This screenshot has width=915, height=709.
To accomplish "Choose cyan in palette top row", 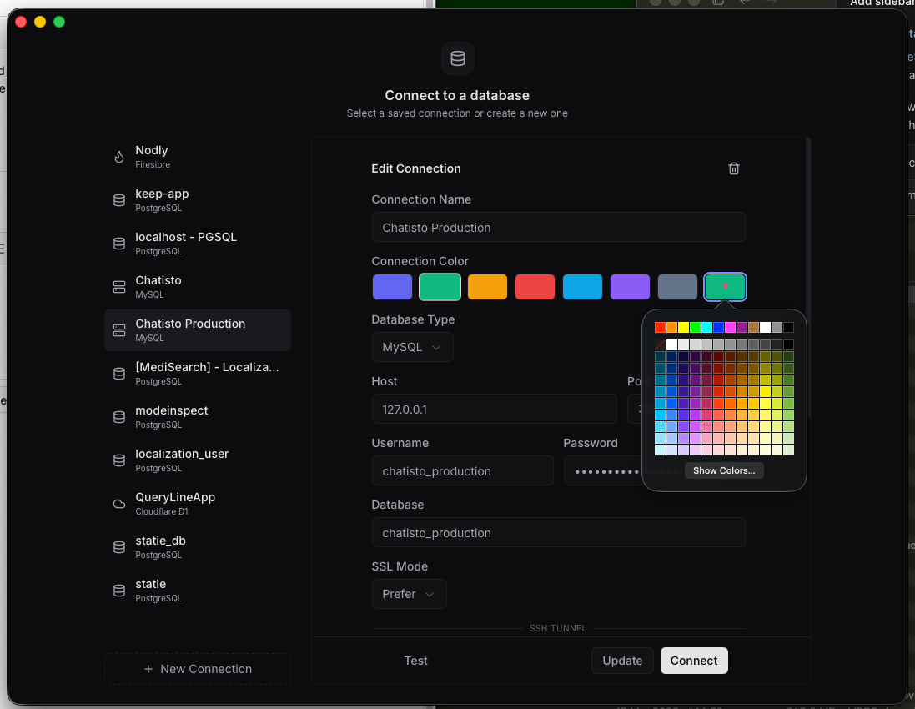I will coord(706,327).
